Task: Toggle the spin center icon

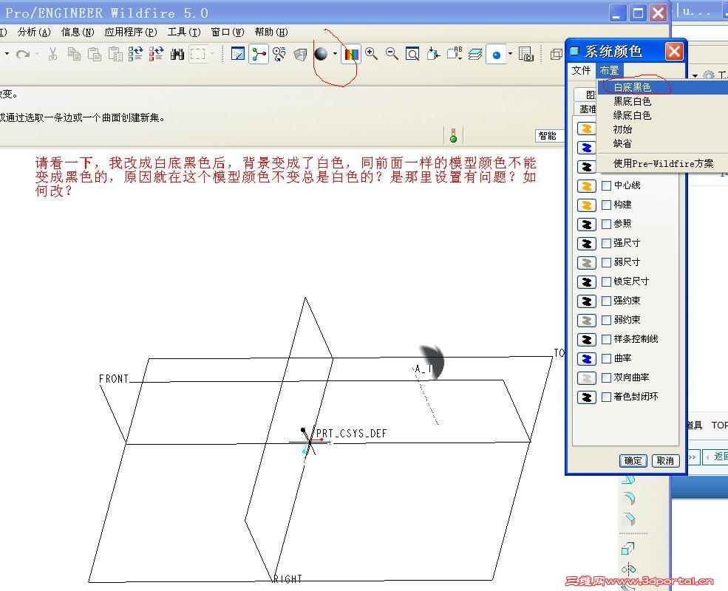Action: pyautogui.click(x=259, y=54)
